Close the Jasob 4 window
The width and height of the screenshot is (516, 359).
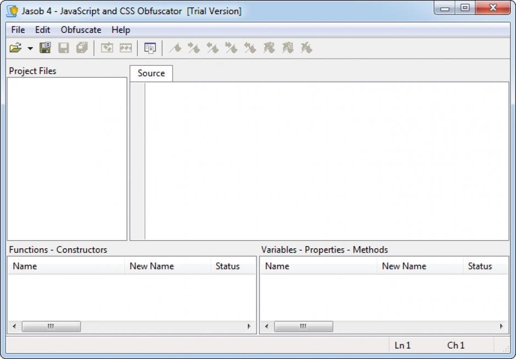point(492,8)
